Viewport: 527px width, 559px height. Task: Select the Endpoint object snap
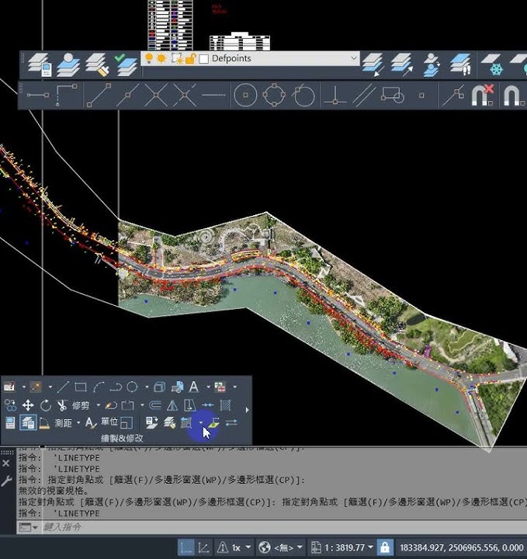(99, 95)
